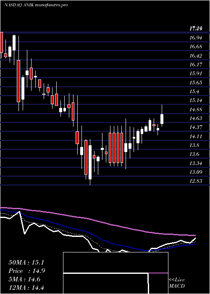The image size is (210, 294).
Task: Click the 14.37 price axis label
Action: pyautogui.click(x=196, y=127)
